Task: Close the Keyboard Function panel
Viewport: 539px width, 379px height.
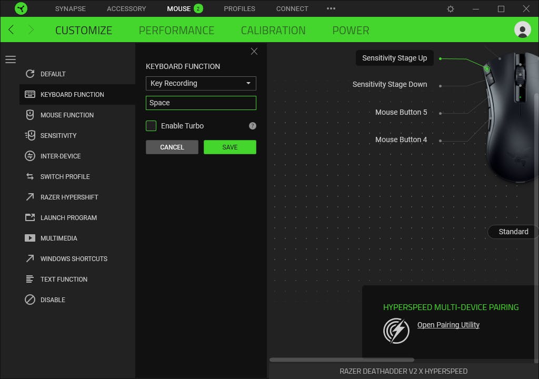Action: click(x=254, y=51)
